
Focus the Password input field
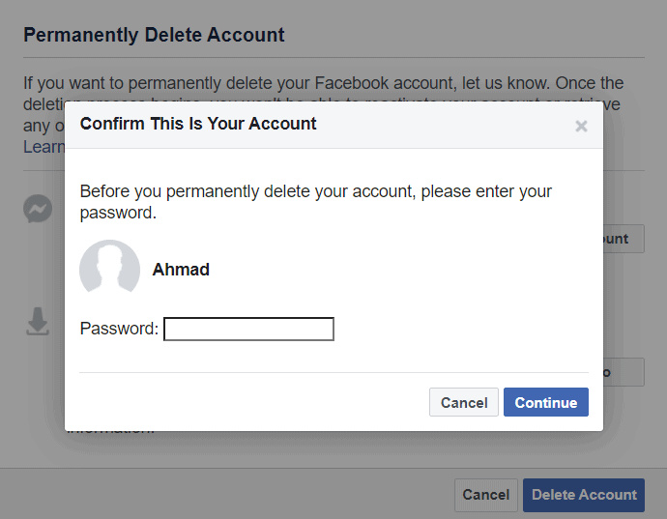pos(248,329)
